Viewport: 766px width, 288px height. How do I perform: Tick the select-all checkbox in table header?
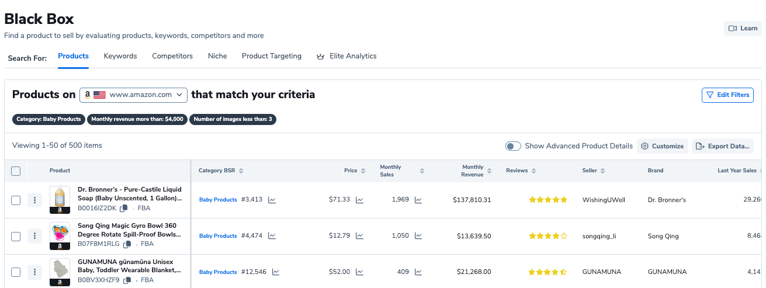(16, 171)
